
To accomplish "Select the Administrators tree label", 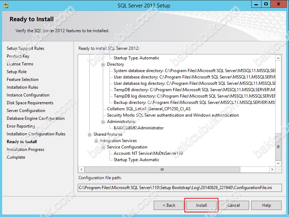I will click(121, 122).
